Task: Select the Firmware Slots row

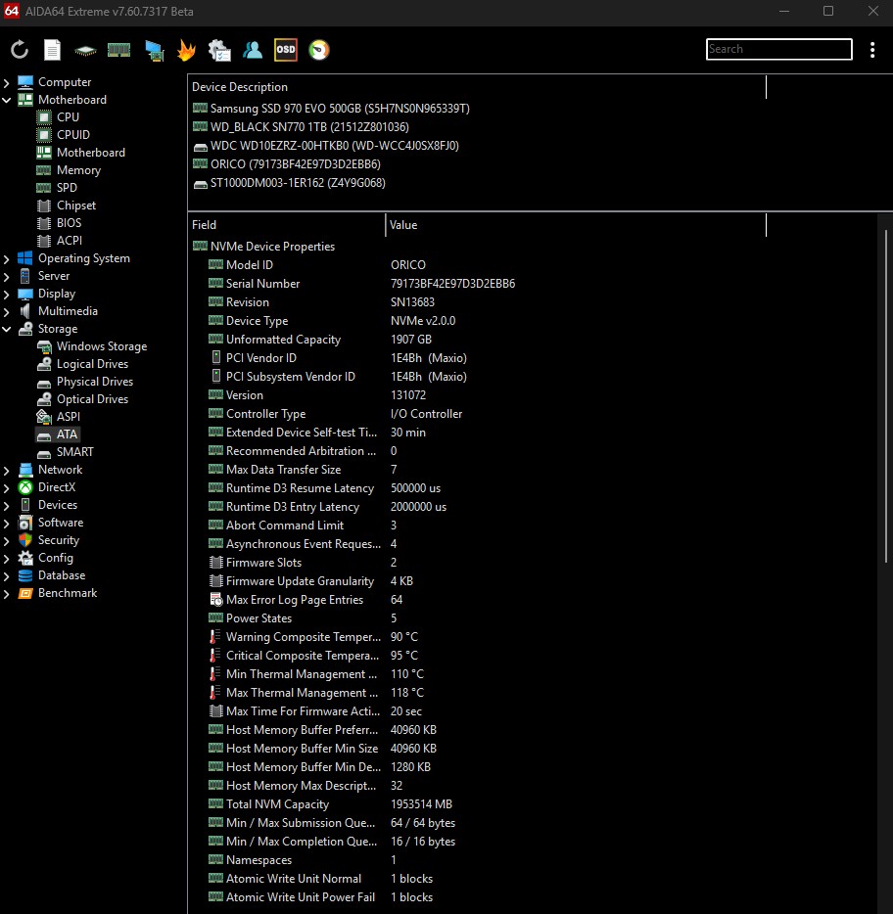Action: click(x=303, y=563)
